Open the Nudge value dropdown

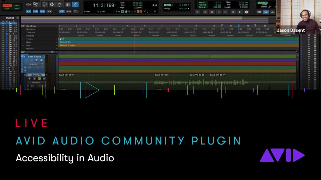point(188,8)
